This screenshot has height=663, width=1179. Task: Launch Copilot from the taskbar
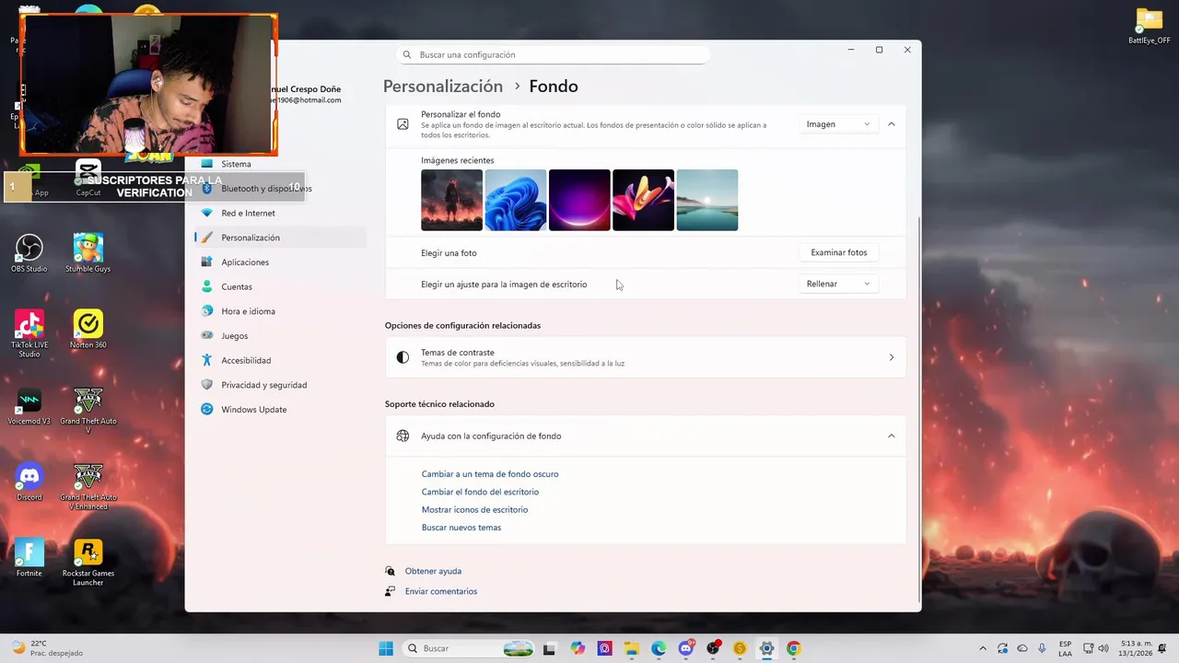[x=578, y=648]
